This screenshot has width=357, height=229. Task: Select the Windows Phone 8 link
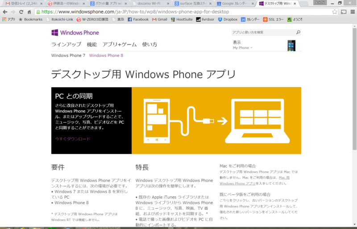(106, 56)
